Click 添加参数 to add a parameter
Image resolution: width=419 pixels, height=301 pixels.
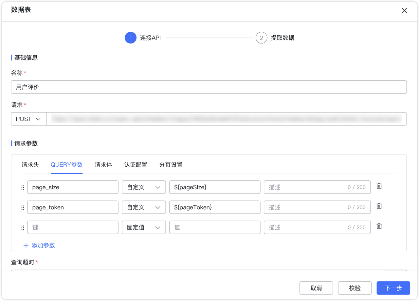39,245
